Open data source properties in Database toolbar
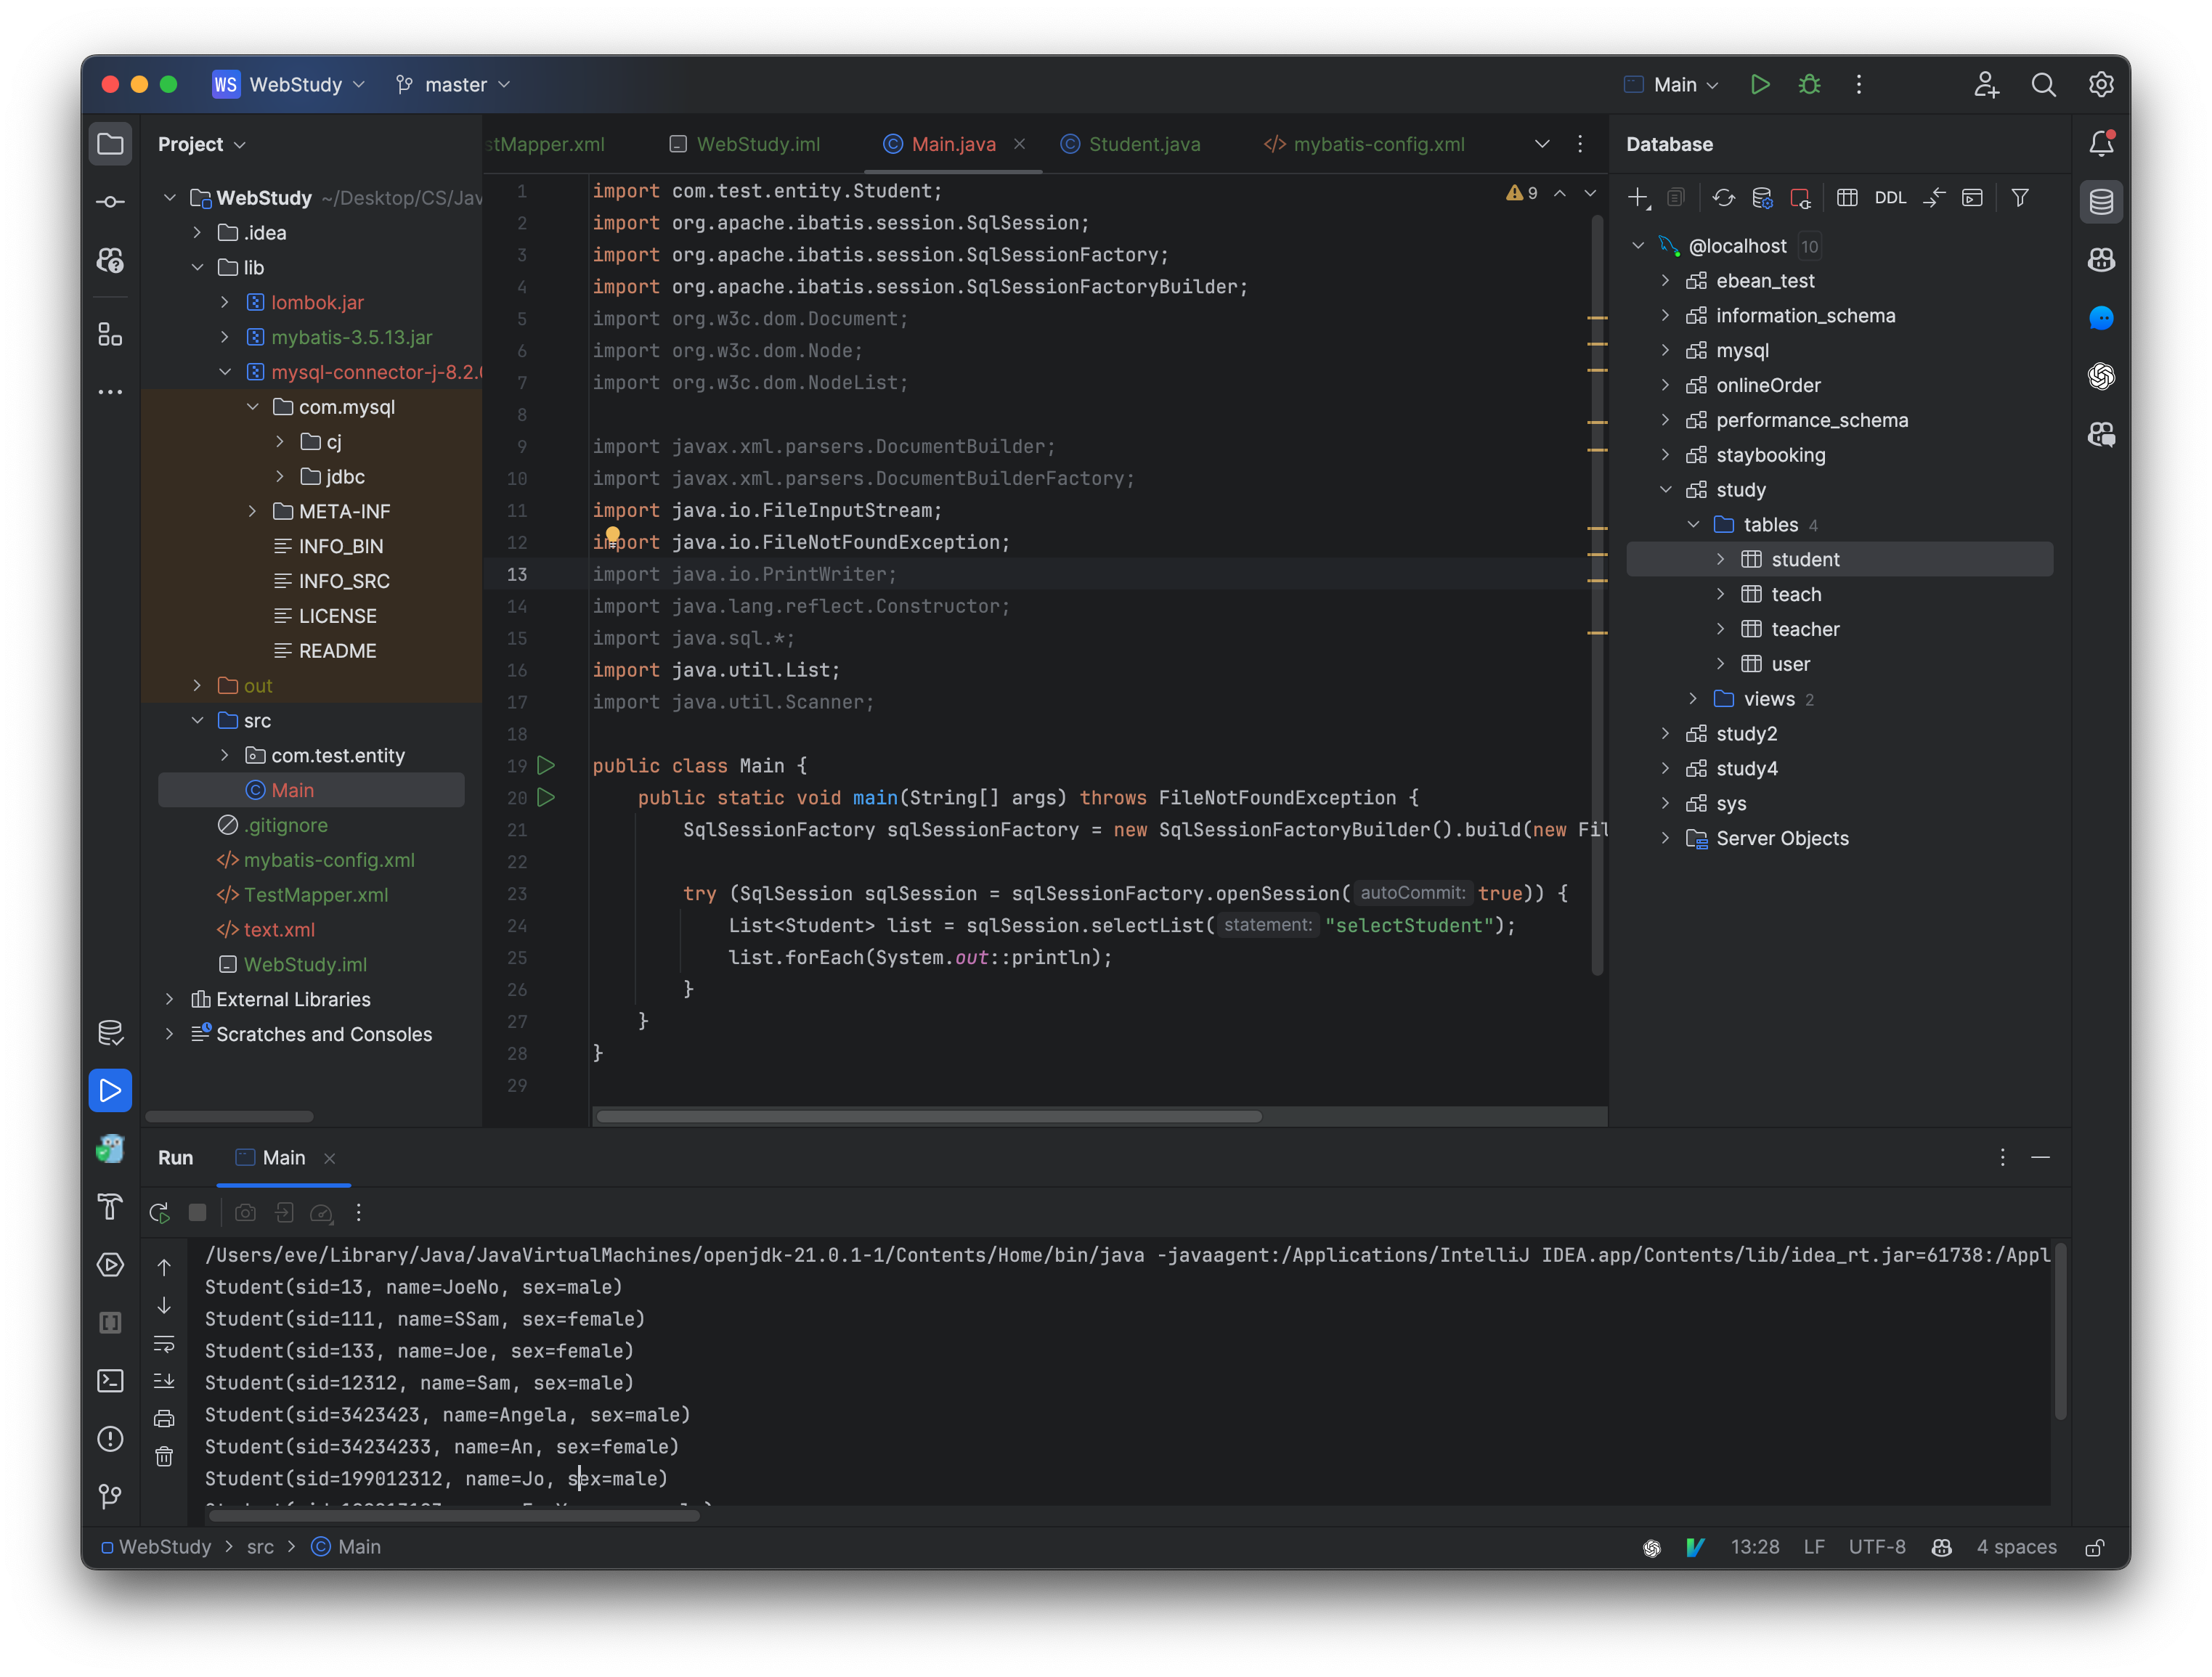2212x1677 pixels. click(1763, 197)
